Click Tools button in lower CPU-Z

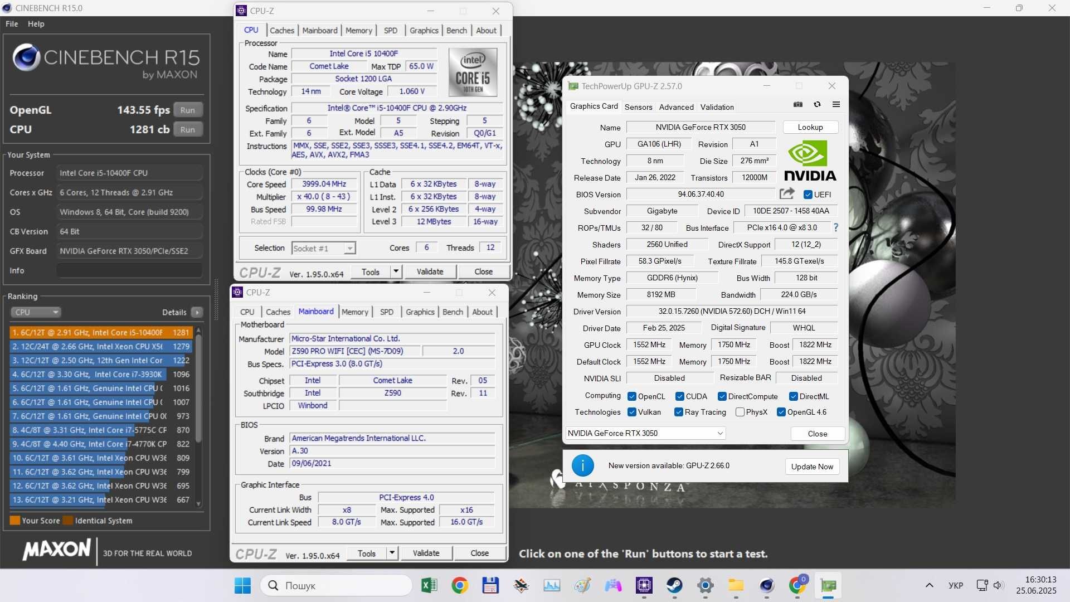pyautogui.click(x=367, y=553)
